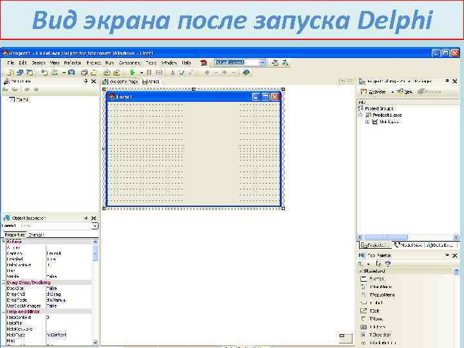Expand the Unit1.pas tree node

pyautogui.click(x=367, y=122)
